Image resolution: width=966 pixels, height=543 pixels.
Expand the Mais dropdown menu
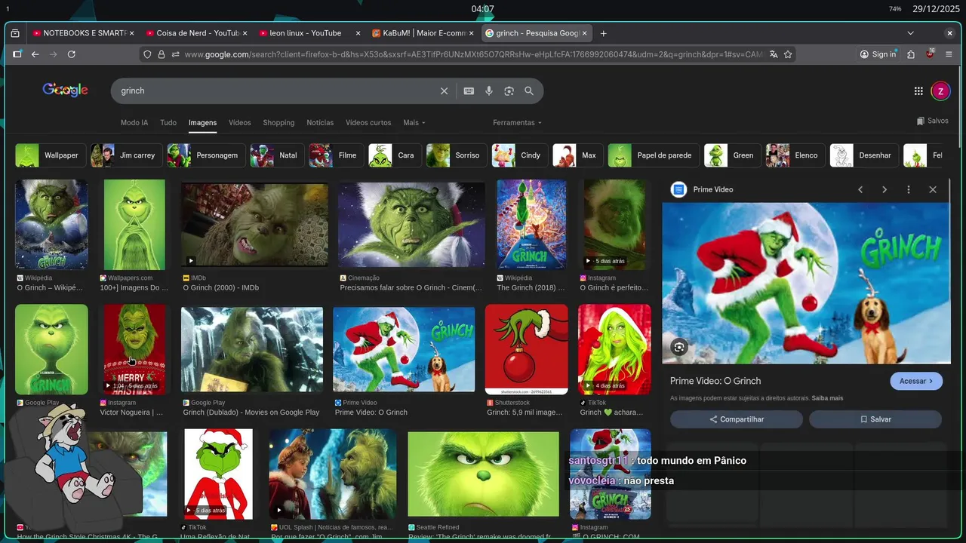[414, 123]
